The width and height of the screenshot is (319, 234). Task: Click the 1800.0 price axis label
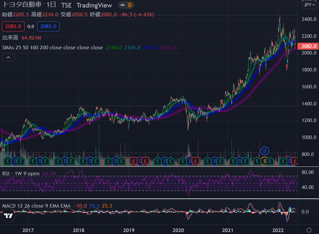click(x=309, y=70)
